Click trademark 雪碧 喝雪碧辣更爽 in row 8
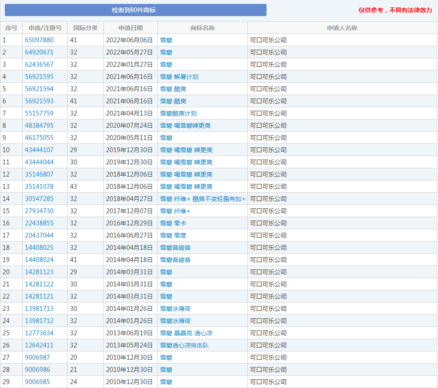This screenshot has height=388, width=438. pyautogui.click(x=185, y=126)
